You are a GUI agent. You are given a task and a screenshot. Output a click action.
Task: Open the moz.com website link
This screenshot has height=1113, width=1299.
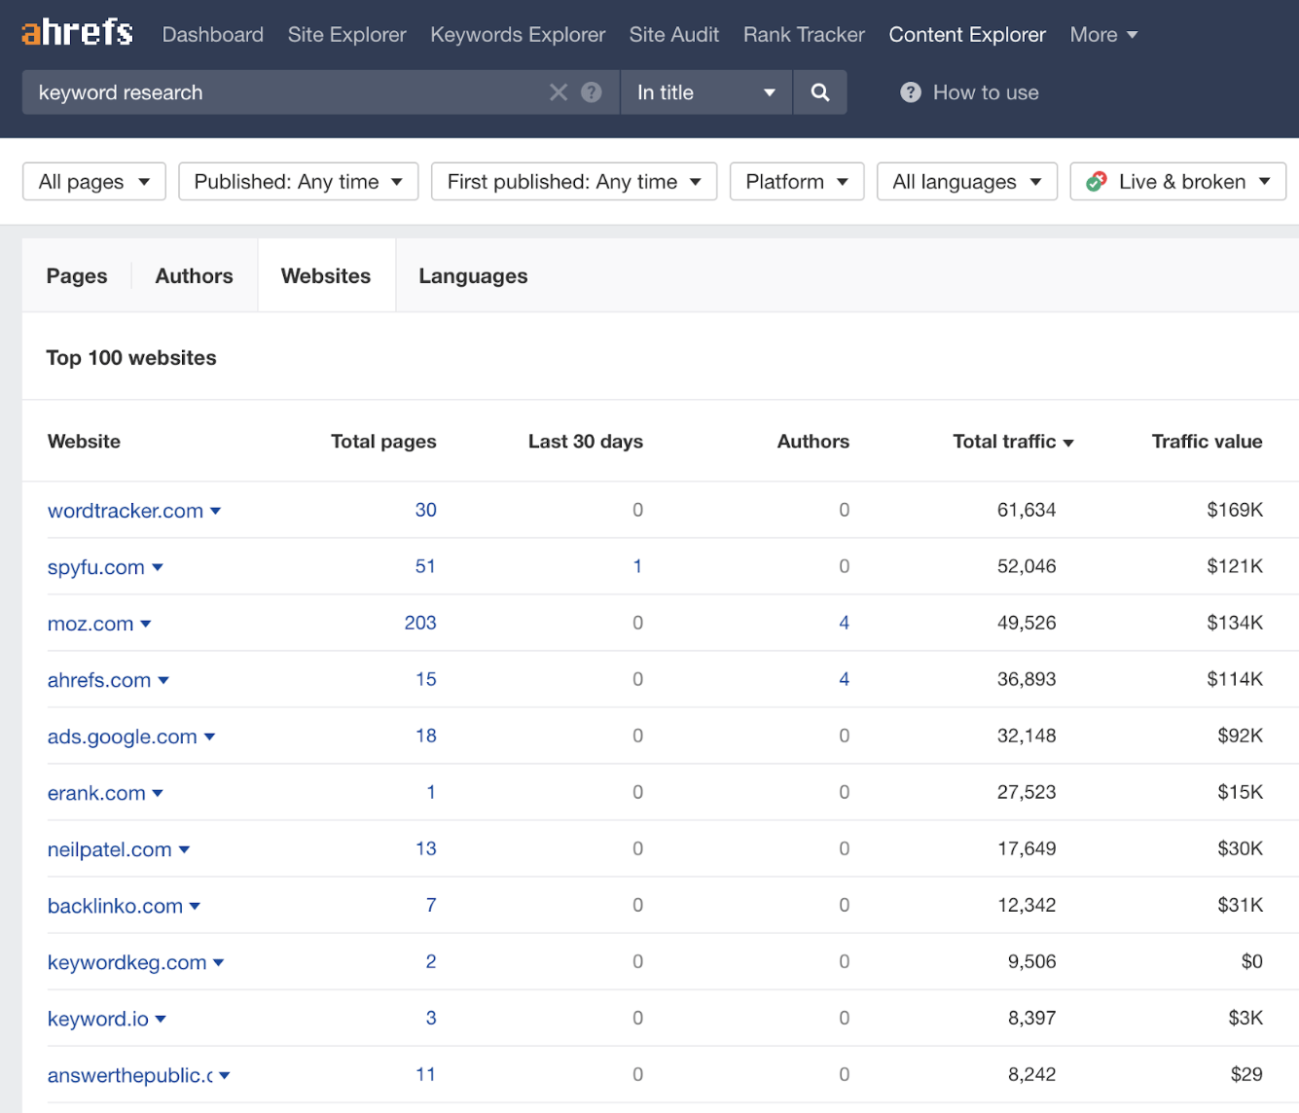click(x=90, y=624)
